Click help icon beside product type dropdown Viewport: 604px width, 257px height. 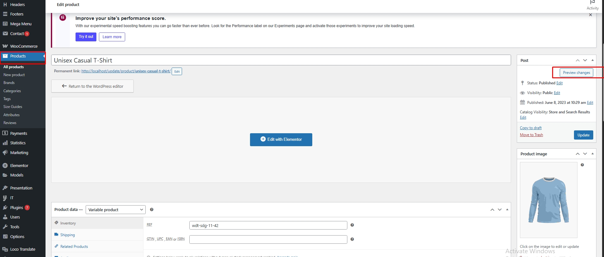pyautogui.click(x=152, y=210)
